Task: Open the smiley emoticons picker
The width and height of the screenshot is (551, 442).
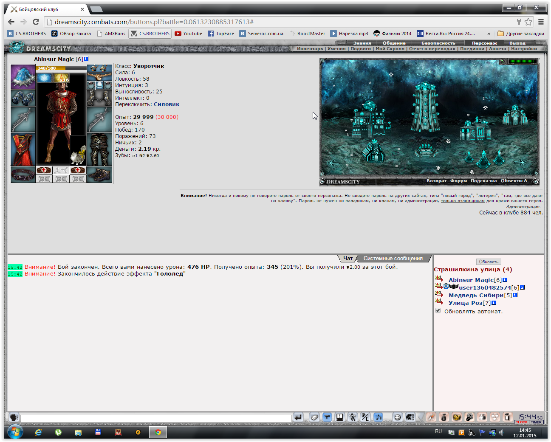Action: (x=397, y=417)
